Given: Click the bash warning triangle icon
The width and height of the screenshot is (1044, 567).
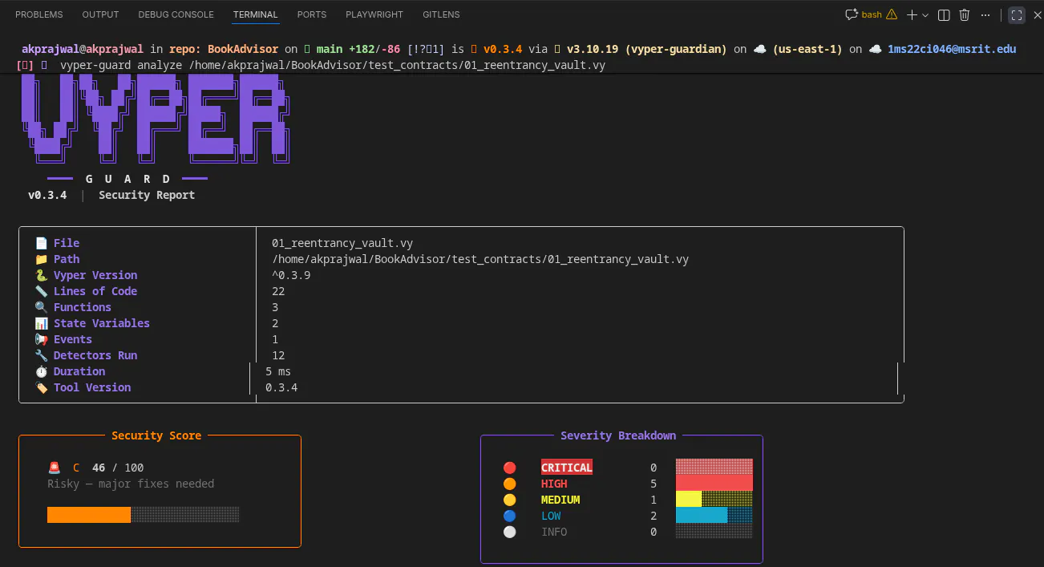Looking at the screenshot, I should tap(892, 14).
